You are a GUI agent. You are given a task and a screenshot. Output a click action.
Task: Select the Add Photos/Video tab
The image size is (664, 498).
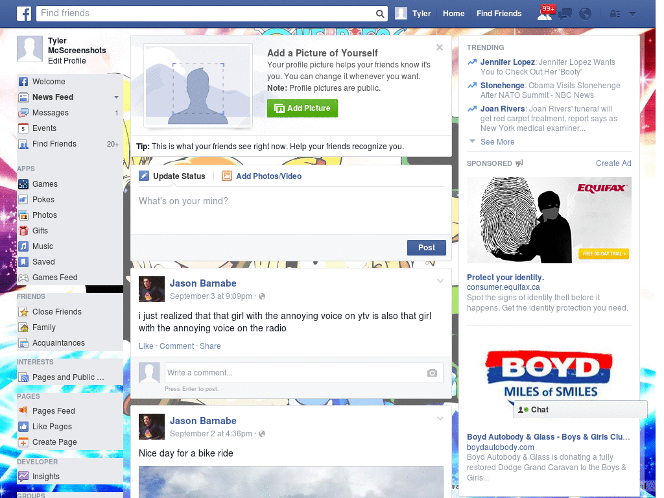pos(262,176)
